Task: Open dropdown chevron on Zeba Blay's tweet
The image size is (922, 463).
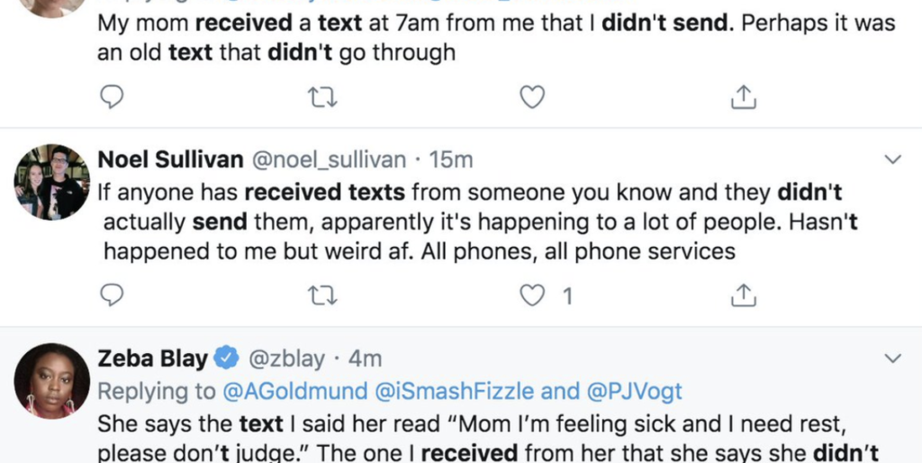Action: coord(893,359)
